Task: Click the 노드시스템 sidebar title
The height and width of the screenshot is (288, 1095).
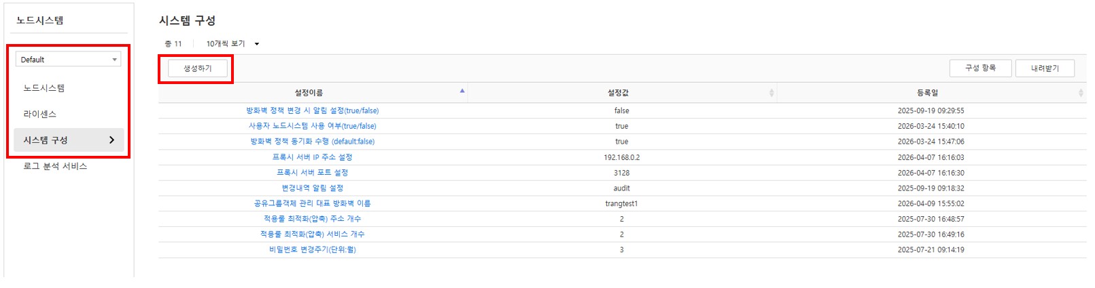Action: (40, 20)
